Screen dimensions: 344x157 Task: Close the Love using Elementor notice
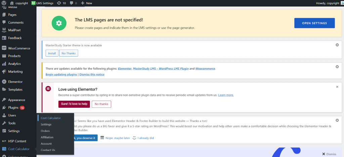click(x=337, y=87)
